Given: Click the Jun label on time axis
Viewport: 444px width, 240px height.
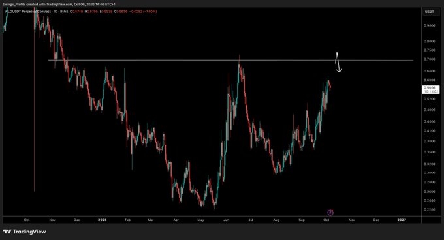Looking at the screenshot, I should [227, 220].
